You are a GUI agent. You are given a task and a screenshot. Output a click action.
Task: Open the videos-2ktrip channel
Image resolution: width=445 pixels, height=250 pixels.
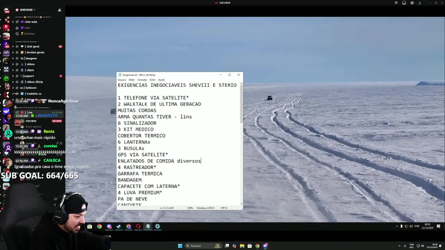[x=39, y=82]
